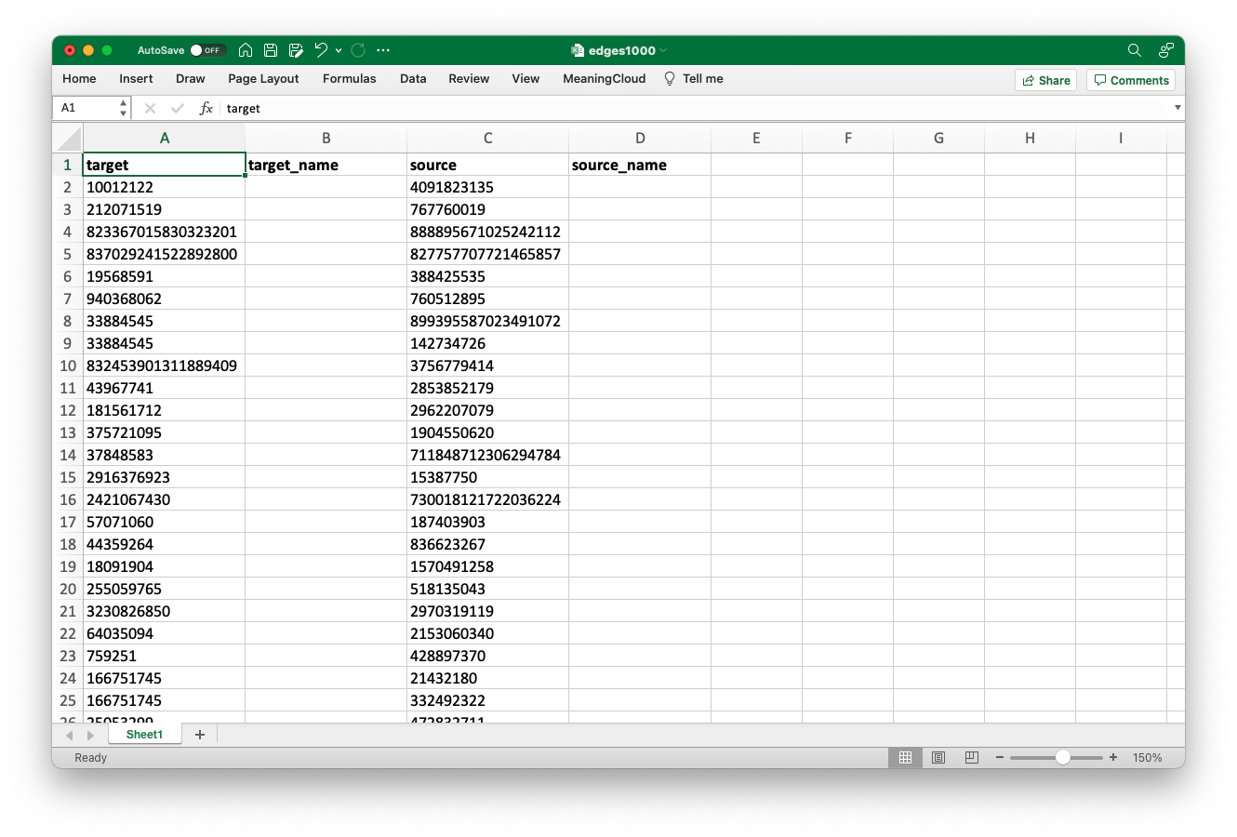Open Comments from the top right

(1130, 80)
